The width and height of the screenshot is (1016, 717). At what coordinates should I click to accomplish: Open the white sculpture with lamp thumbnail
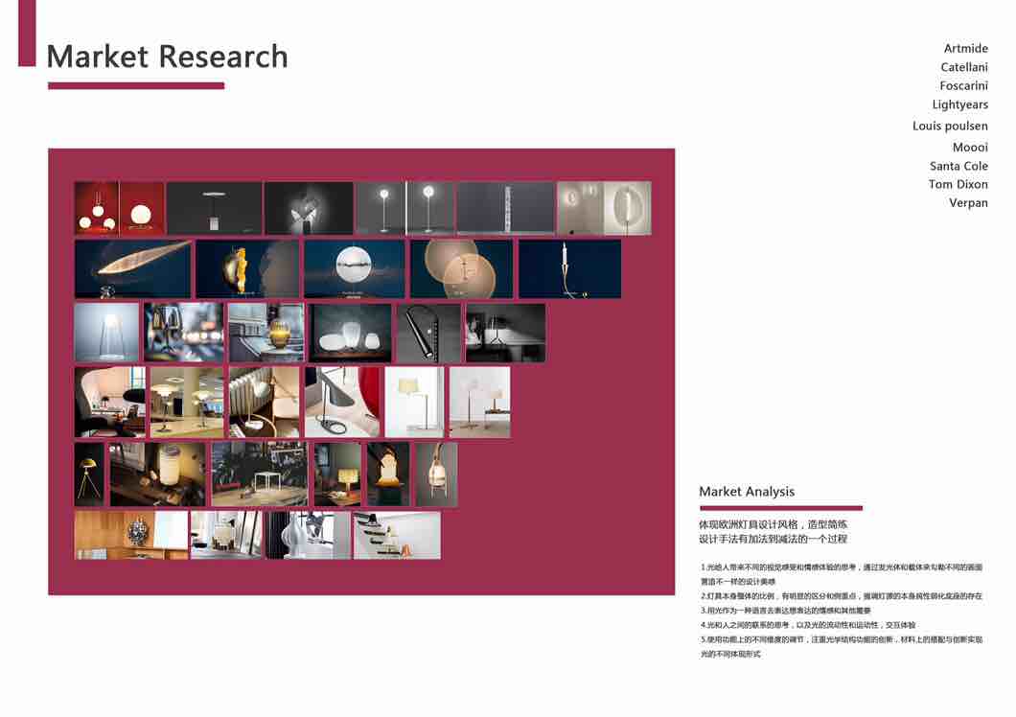pos(308,536)
